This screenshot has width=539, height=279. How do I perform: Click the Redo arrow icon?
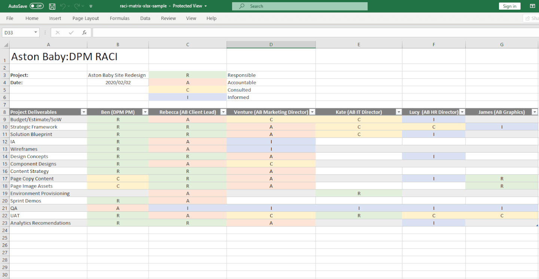tap(77, 6)
